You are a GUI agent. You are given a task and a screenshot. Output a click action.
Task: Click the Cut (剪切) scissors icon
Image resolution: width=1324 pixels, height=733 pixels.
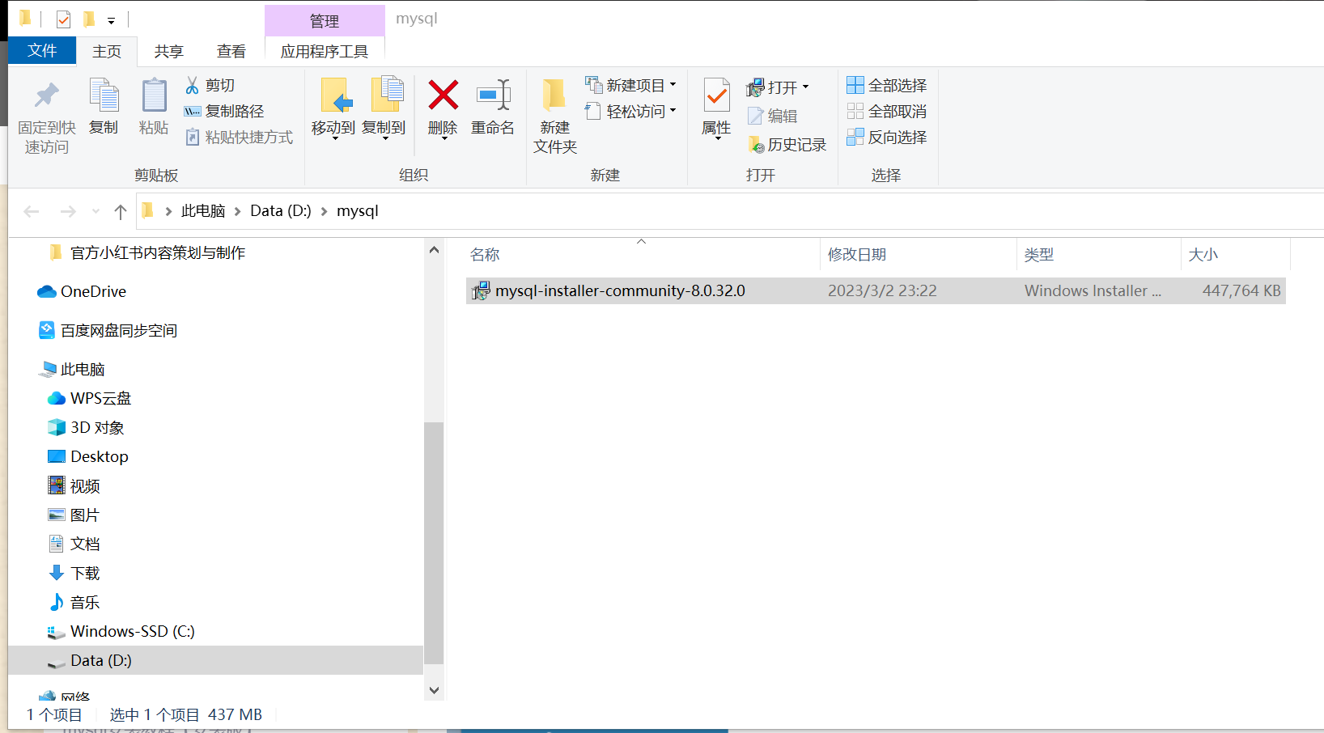tap(193, 85)
